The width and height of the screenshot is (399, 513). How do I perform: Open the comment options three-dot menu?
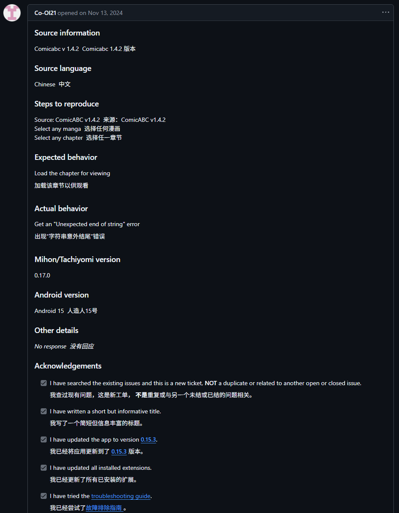point(386,12)
